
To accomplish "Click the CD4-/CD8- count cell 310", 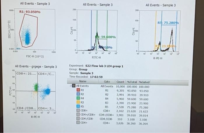I will tap(120, 119).
